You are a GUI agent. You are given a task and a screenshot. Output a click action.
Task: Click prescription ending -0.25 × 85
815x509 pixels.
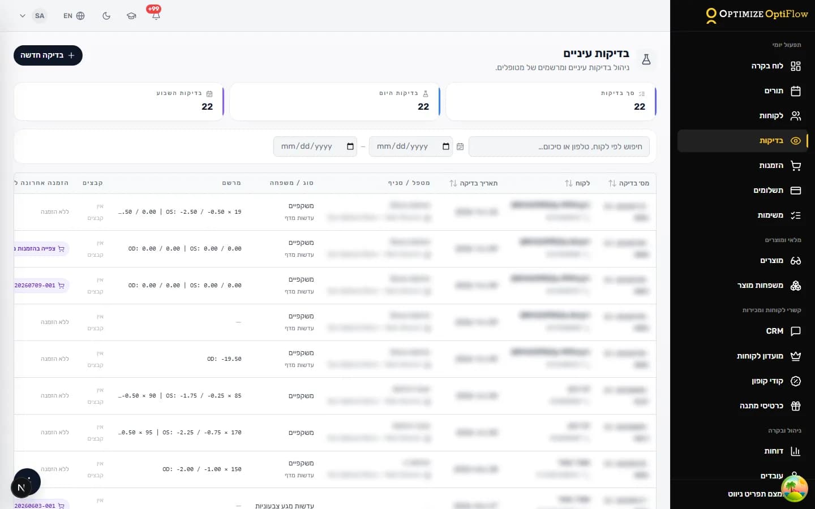pyautogui.click(x=180, y=396)
